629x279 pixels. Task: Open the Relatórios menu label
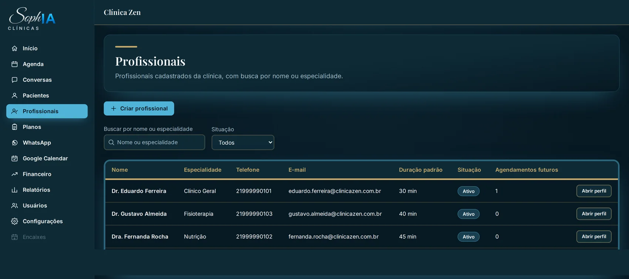(x=36, y=190)
